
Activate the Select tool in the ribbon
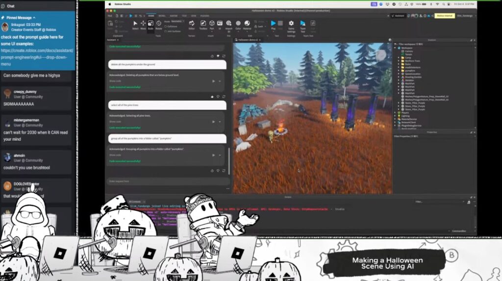pyautogui.click(x=135, y=25)
